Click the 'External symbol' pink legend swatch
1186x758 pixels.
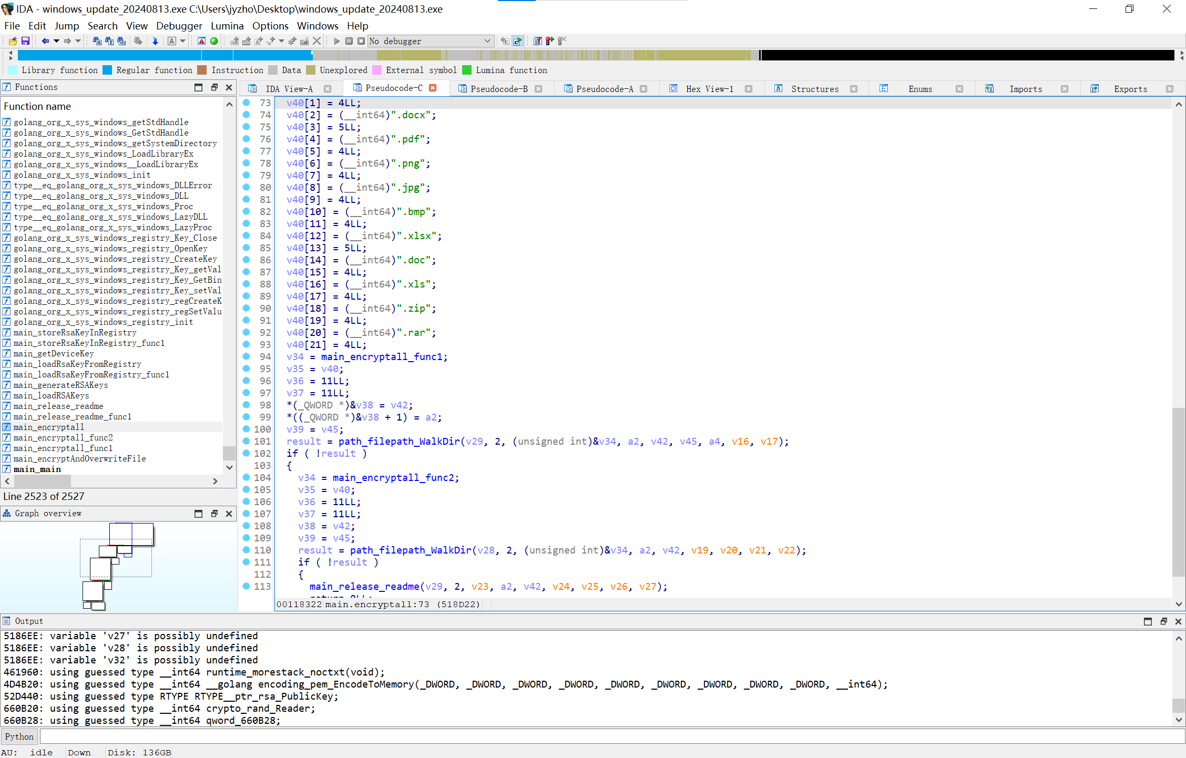tap(377, 70)
